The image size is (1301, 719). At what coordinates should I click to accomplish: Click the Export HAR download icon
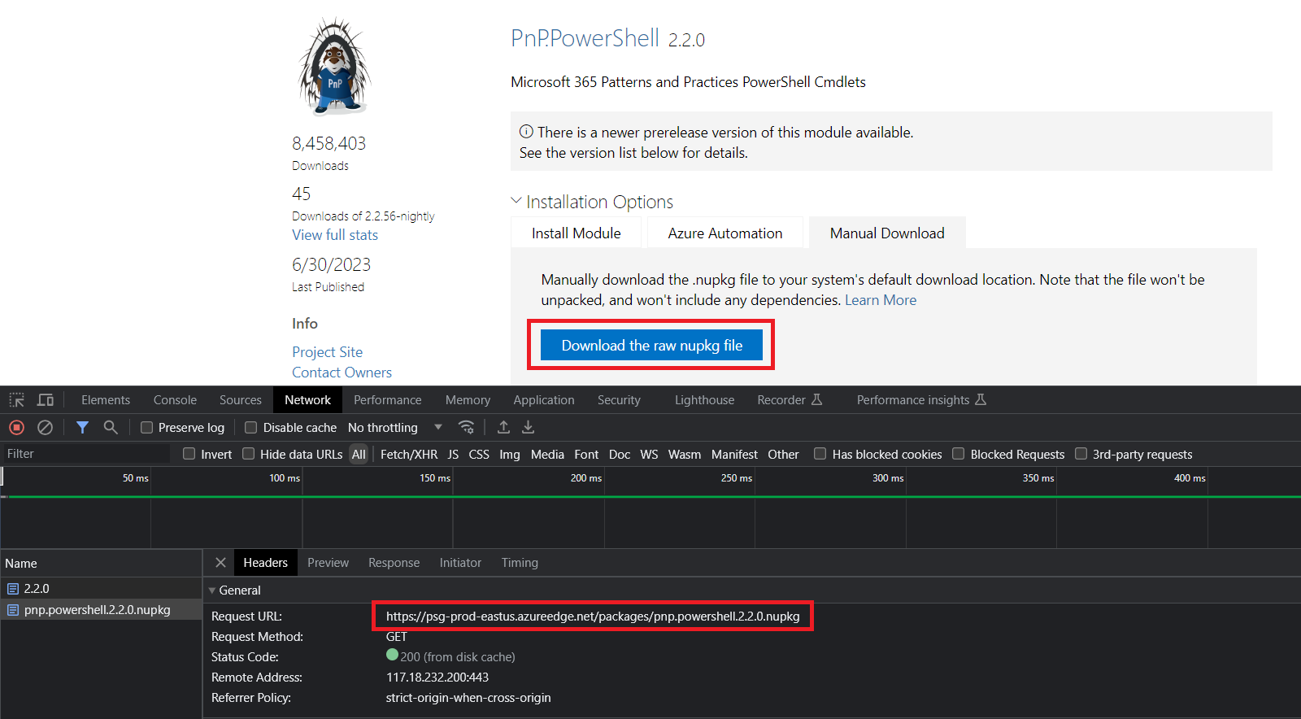[x=528, y=427]
